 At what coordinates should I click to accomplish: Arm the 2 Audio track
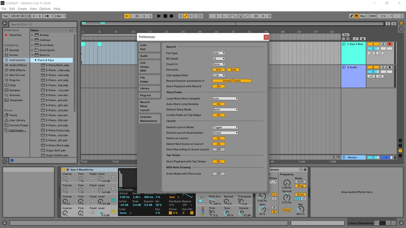[390, 67]
